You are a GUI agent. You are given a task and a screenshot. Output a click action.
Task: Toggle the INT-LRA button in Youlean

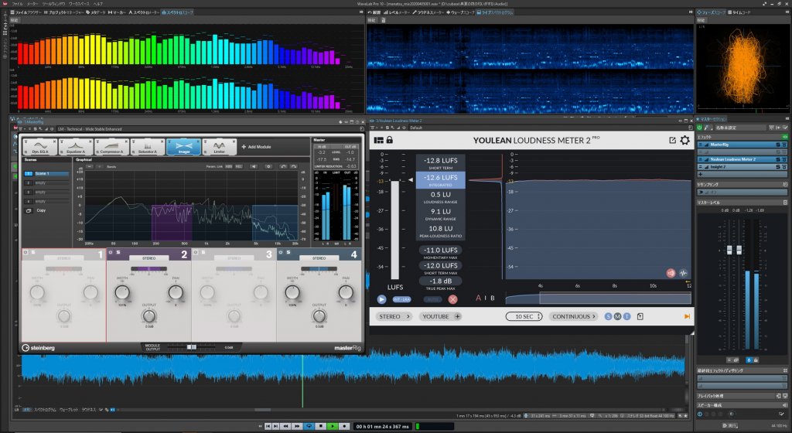[401, 299]
